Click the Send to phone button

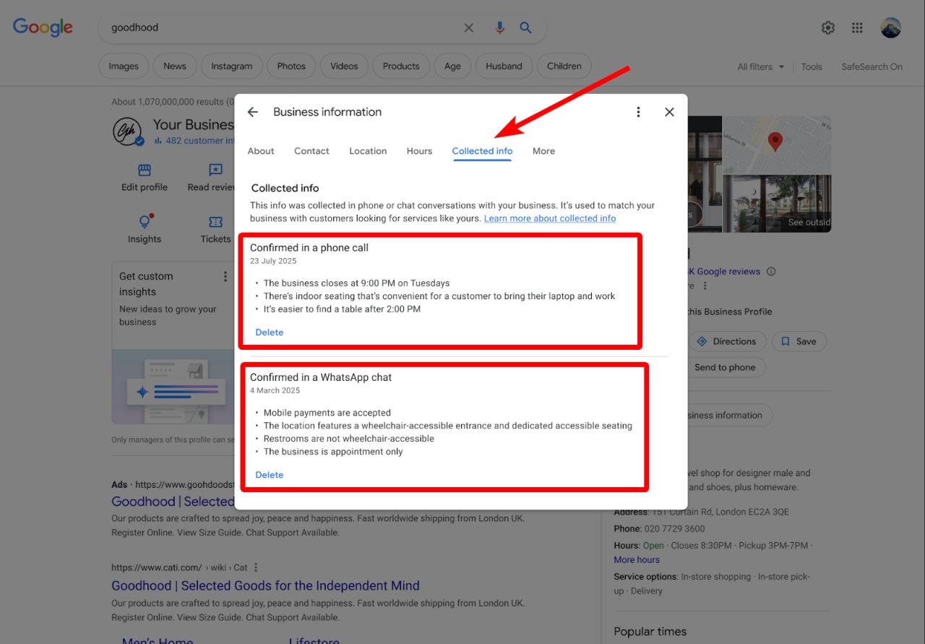(725, 367)
